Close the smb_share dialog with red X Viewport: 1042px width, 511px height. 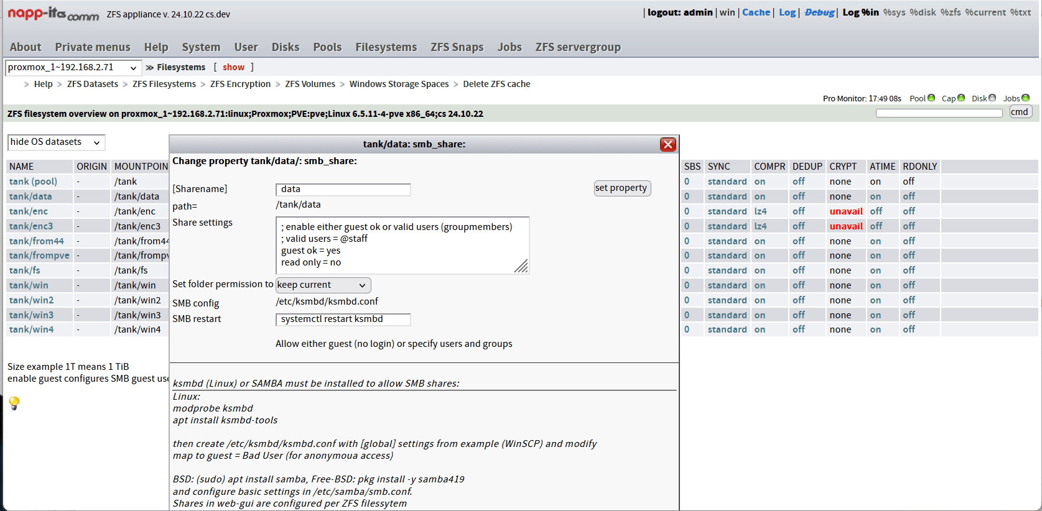668,144
